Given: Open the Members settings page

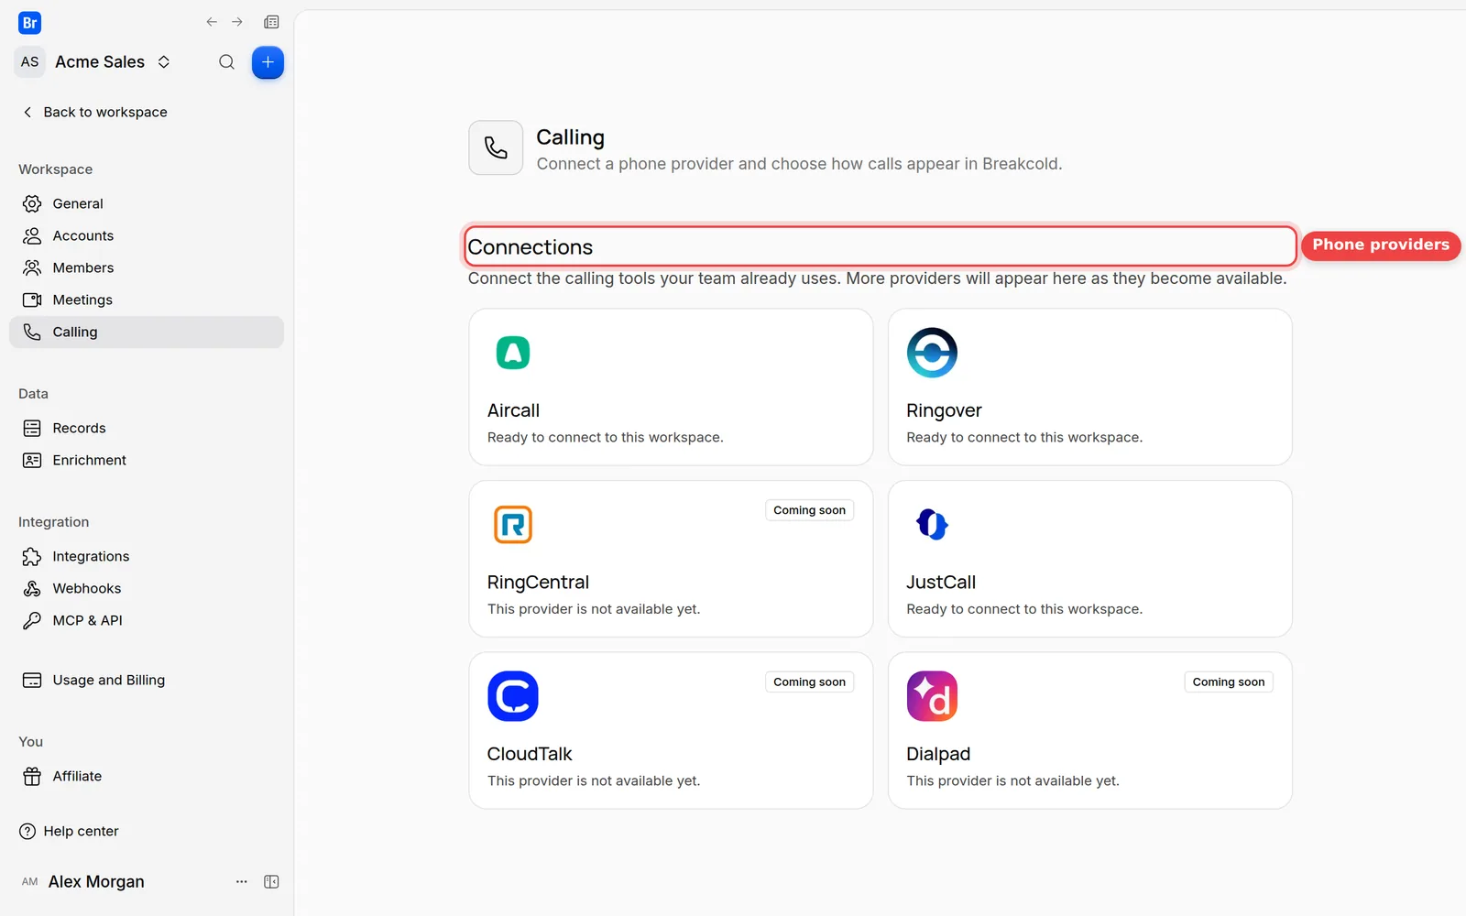Looking at the screenshot, I should (x=147, y=267).
